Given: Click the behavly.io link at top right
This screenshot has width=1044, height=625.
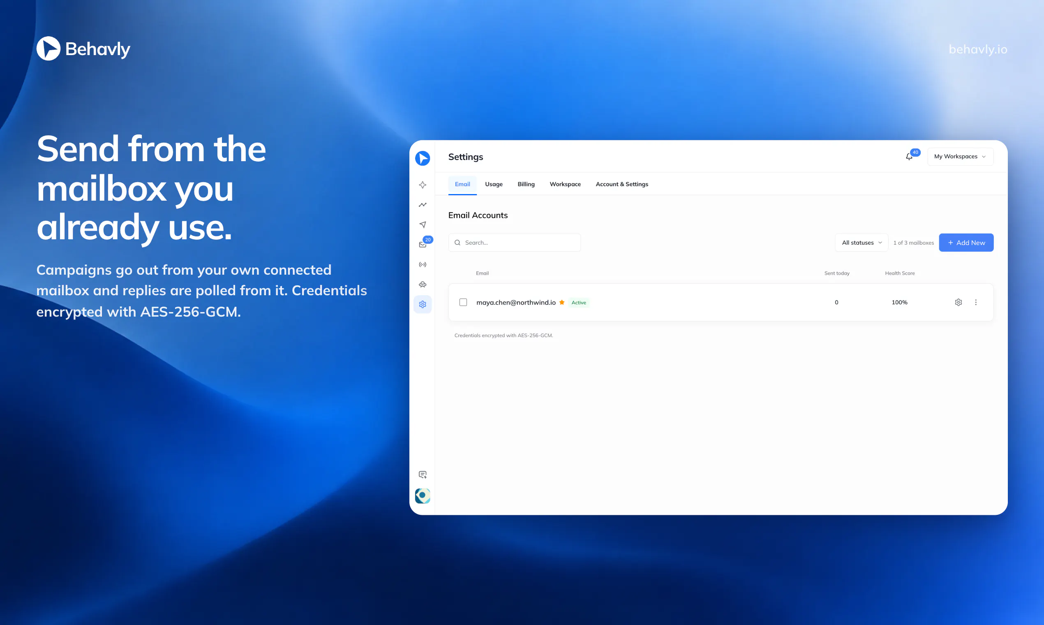Looking at the screenshot, I should [977, 49].
